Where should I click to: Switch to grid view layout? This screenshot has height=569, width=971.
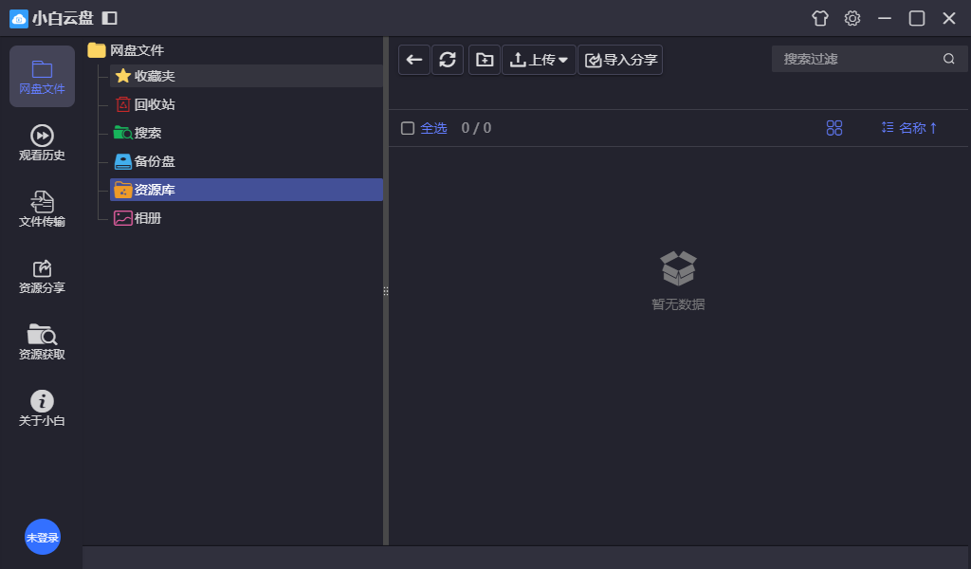click(x=834, y=128)
